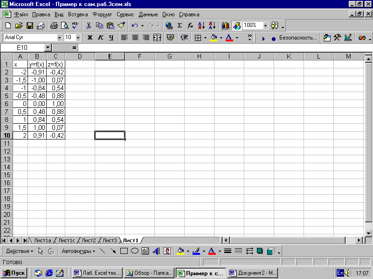Select the Oval drawing tool
Viewport: 373px width, 279px height.
[135, 251]
